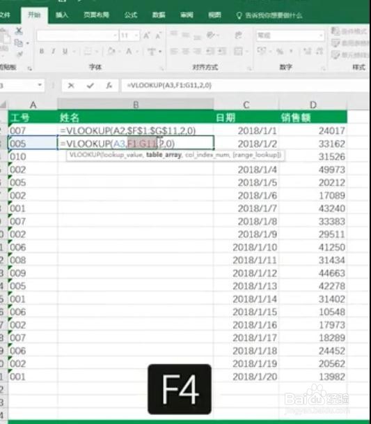
Task: Apply percent style
Action: coord(280,51)
